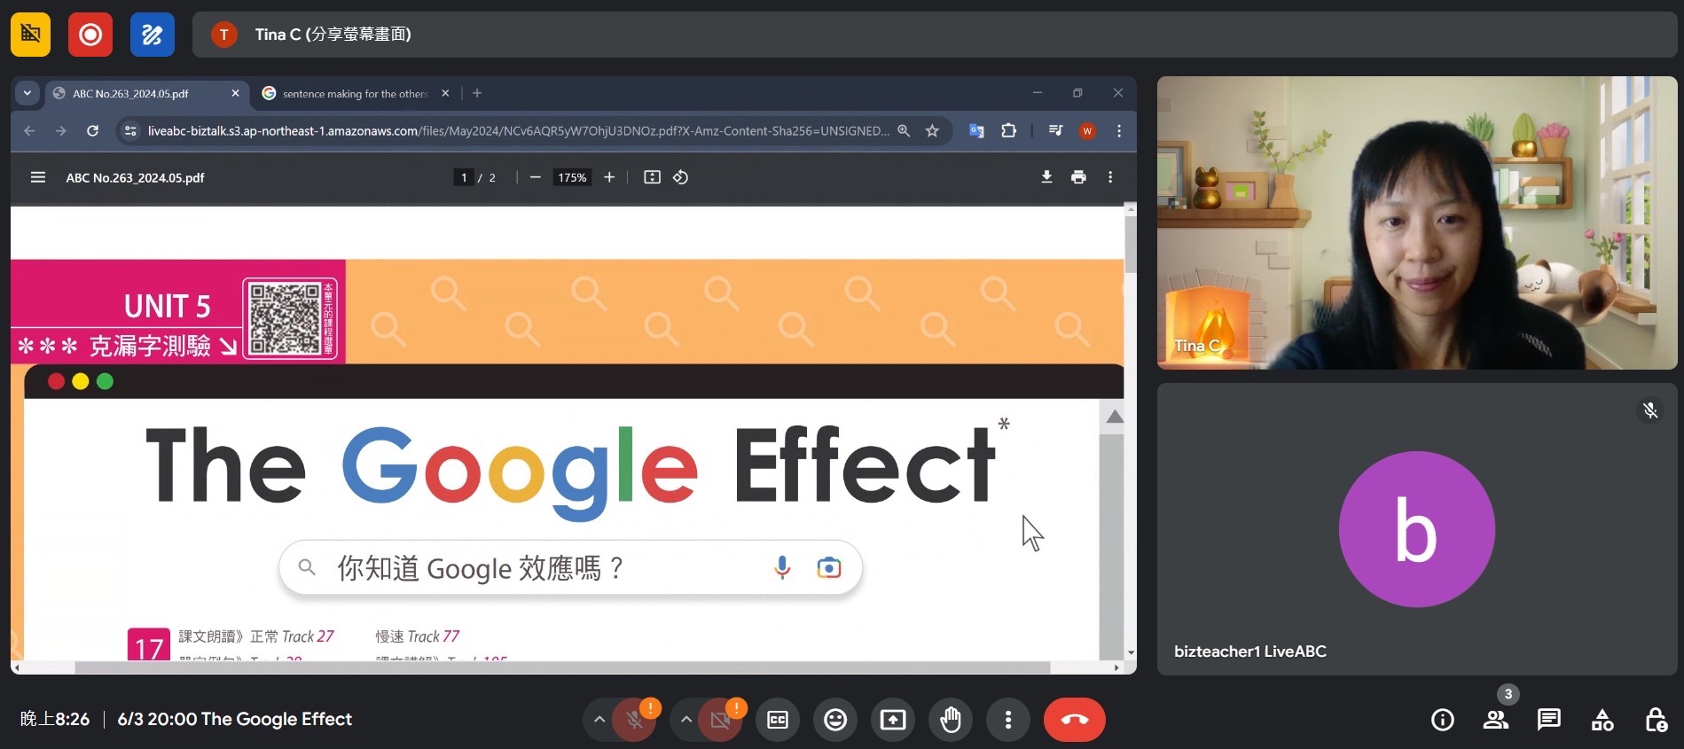This screenshot has width=1684, height=749.
Task: Bookmark this page with star icon
Action: coord(932,131)
